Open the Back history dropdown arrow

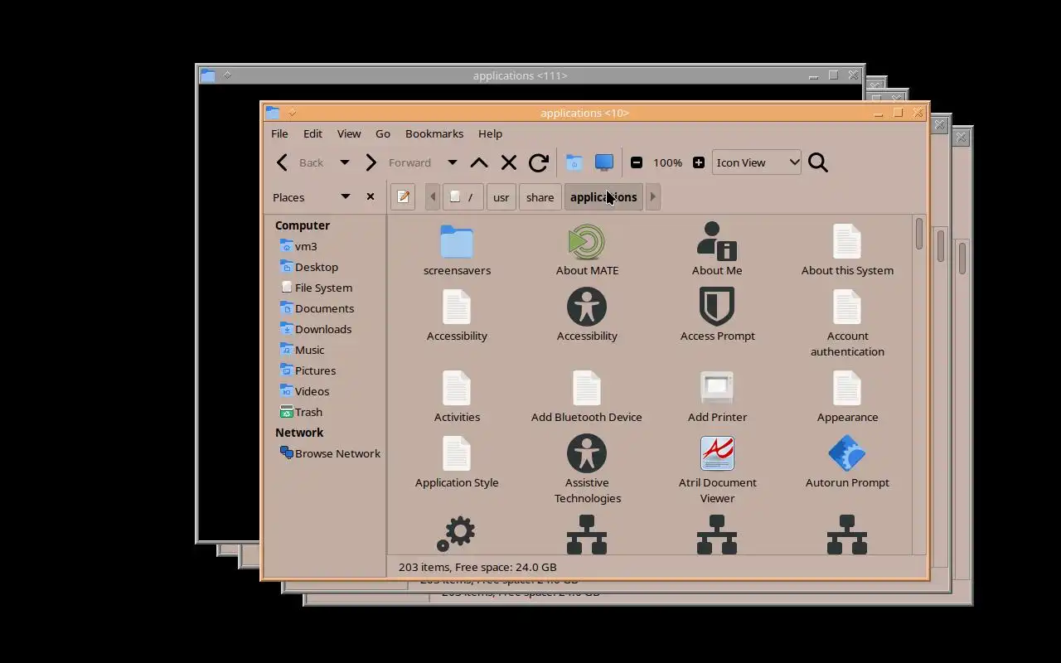[x=345, y=162]
